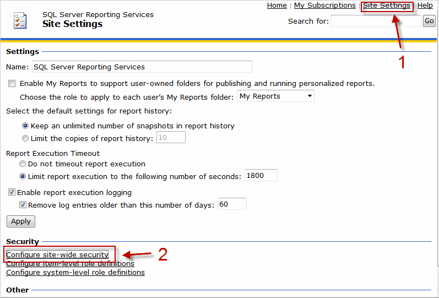Image resolution: width=439 pixels, height=298 pixels.
Task: Click the Apply button
Action: [x=21, y=221]
